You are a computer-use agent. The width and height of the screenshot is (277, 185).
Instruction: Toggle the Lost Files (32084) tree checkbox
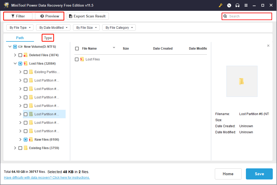click(x=20, y=64)
